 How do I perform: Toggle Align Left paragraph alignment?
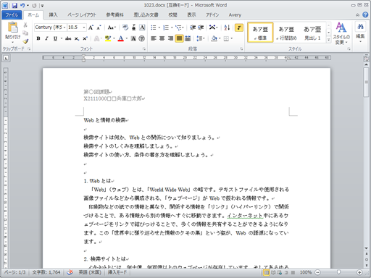(x=154, y=38)
